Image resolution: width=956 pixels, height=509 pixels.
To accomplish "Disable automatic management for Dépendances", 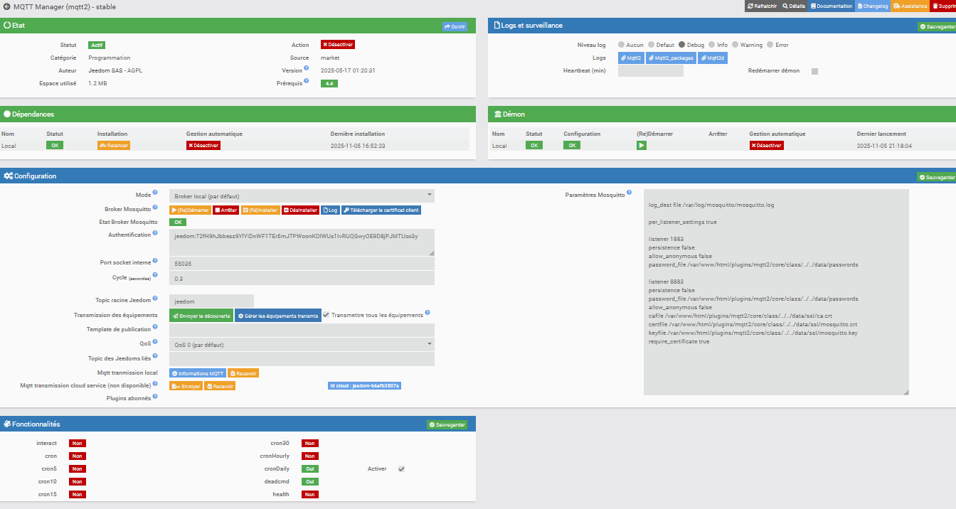I will (x=203, y=145).
